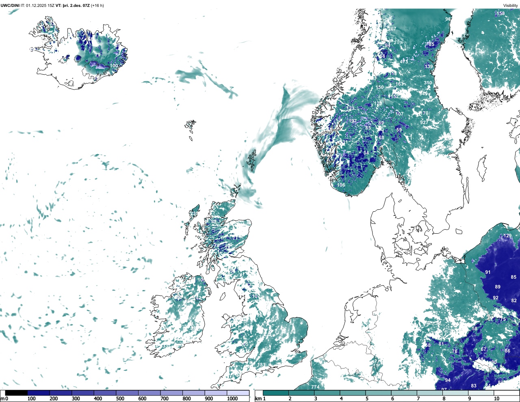Click the '34' value in southern Norway
Viewport: 520px width, 402px height.
(366, 153)
